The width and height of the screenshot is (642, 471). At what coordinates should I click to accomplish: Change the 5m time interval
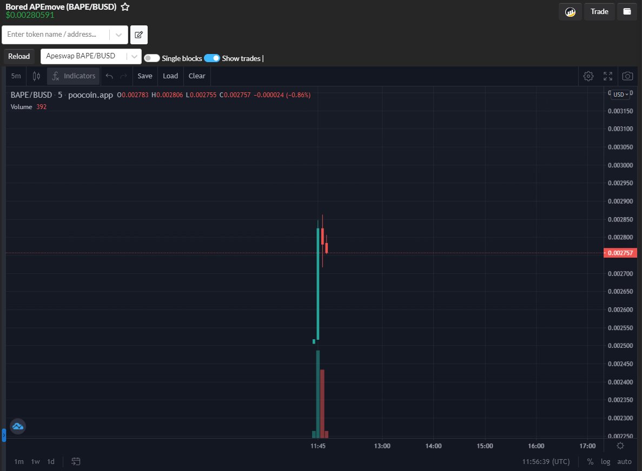click(x=16, y=76)
